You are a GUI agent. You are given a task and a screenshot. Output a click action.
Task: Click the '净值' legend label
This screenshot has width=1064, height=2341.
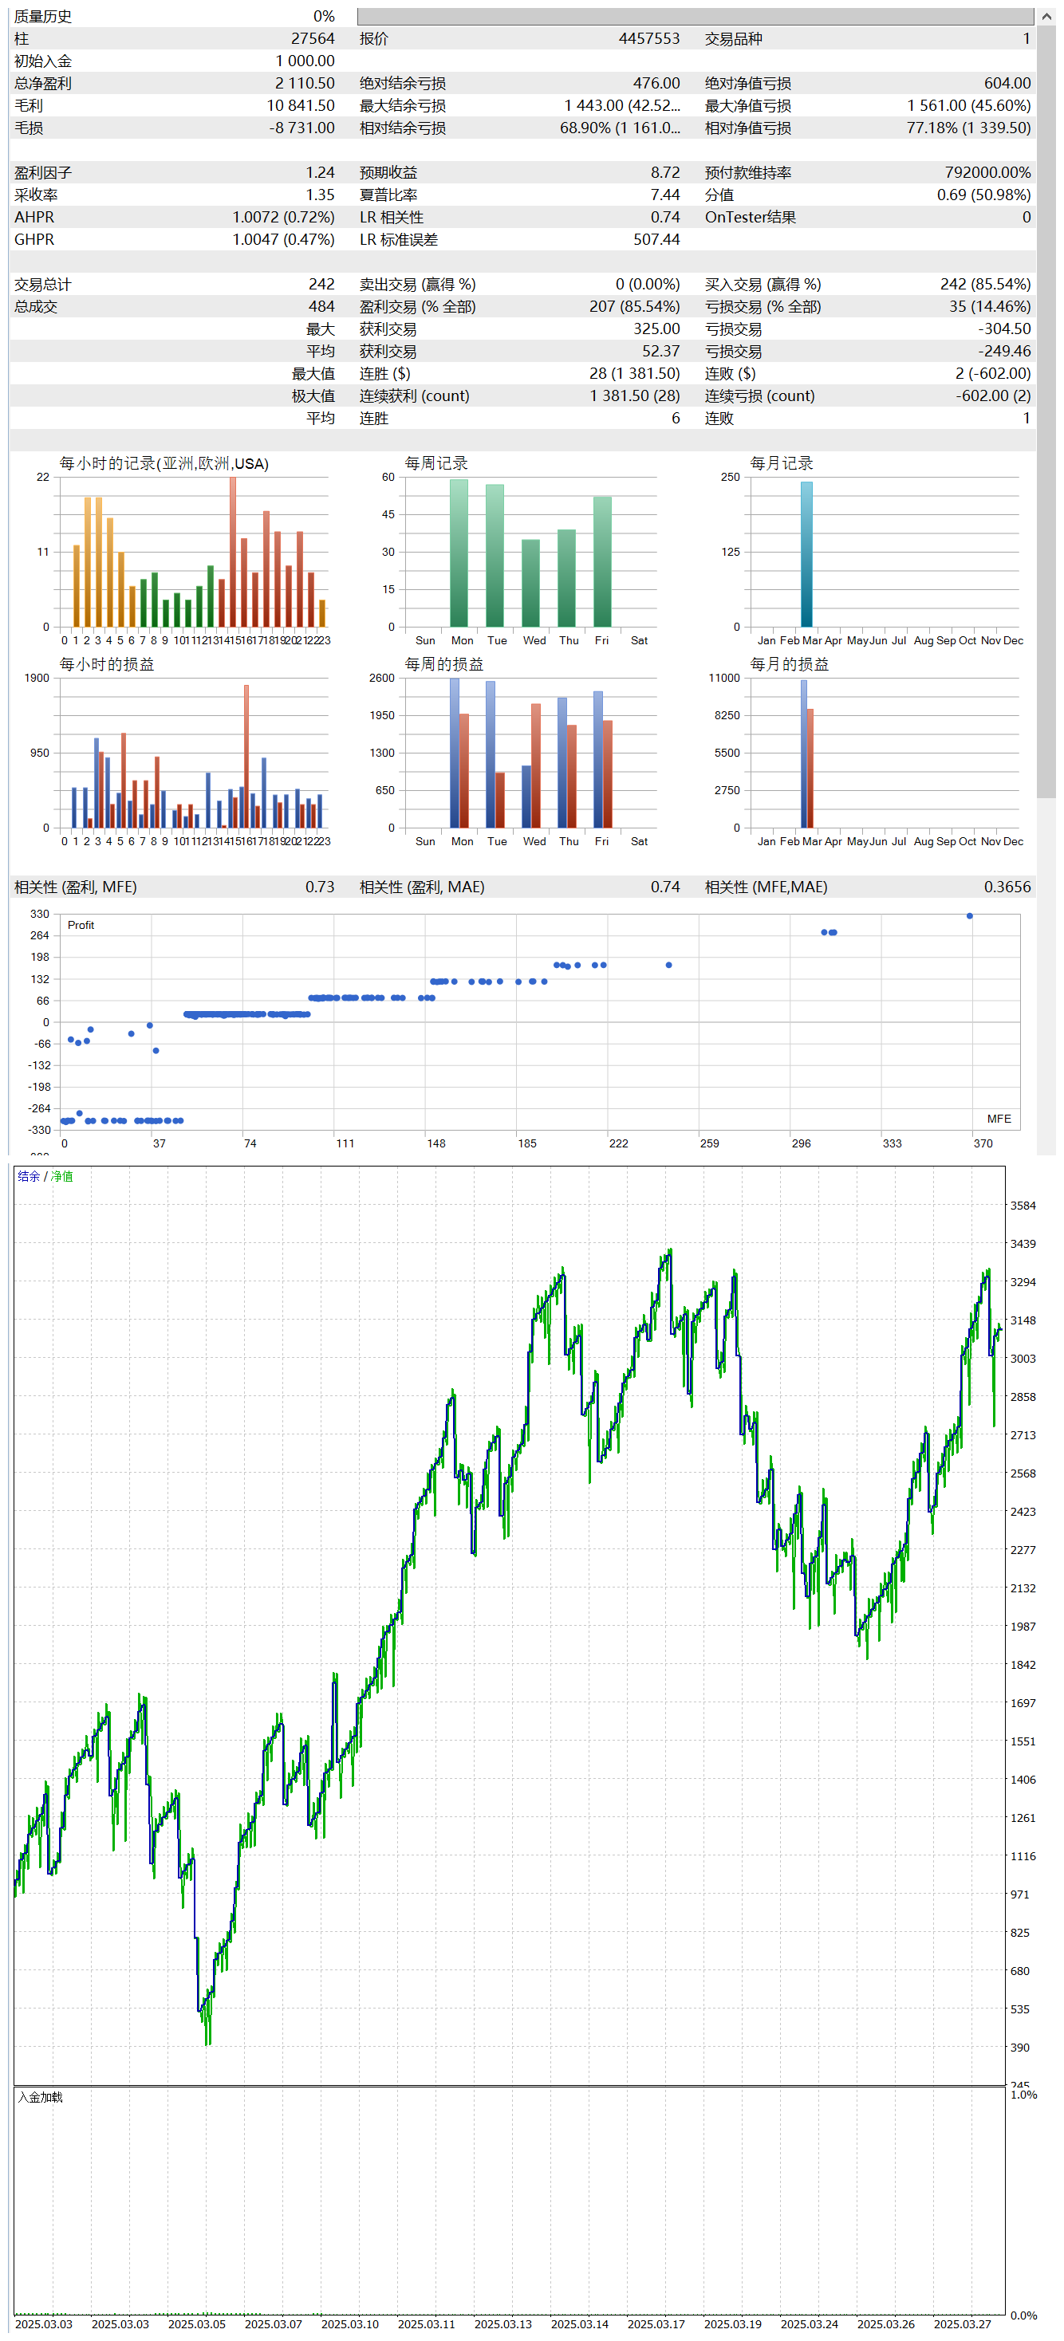(62, 1177)
